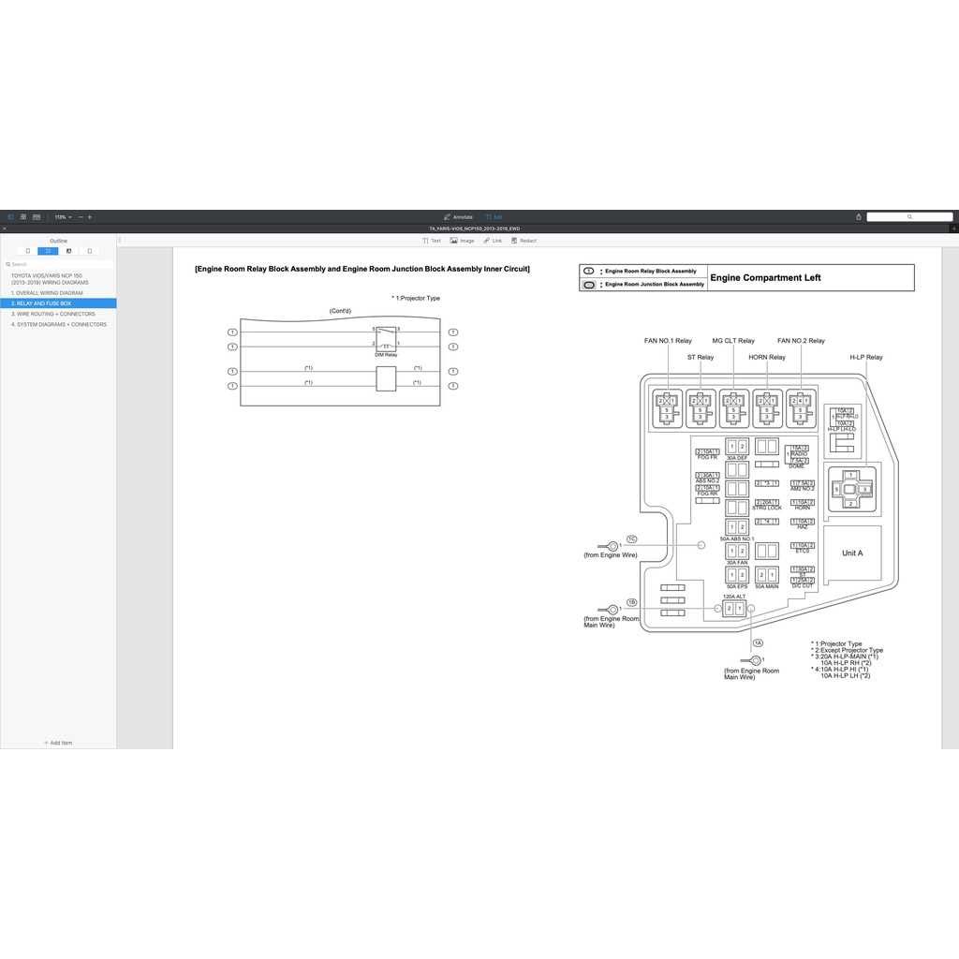Click the 120A ALT fuse label
The height and width of the screenshot is (959, 959).
(734, 597)
